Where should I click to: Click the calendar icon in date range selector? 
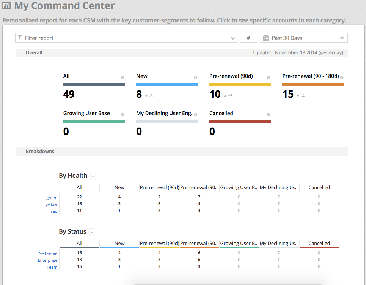tap(265, 38)
